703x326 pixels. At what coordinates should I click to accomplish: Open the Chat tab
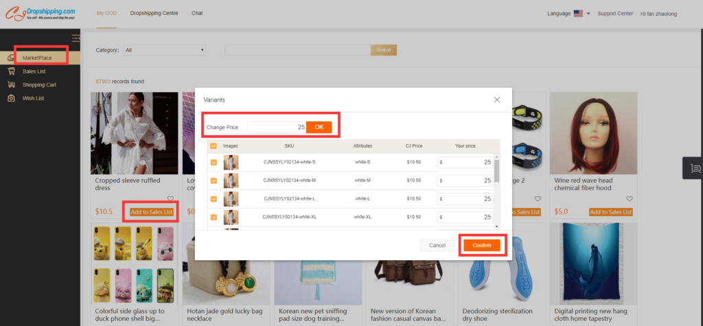pyautogui.click(x=197, y=14)
